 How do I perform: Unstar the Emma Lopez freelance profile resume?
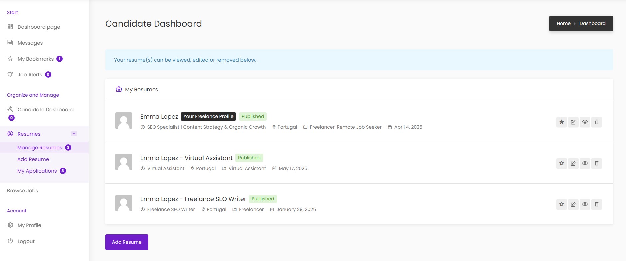point(561,122)
